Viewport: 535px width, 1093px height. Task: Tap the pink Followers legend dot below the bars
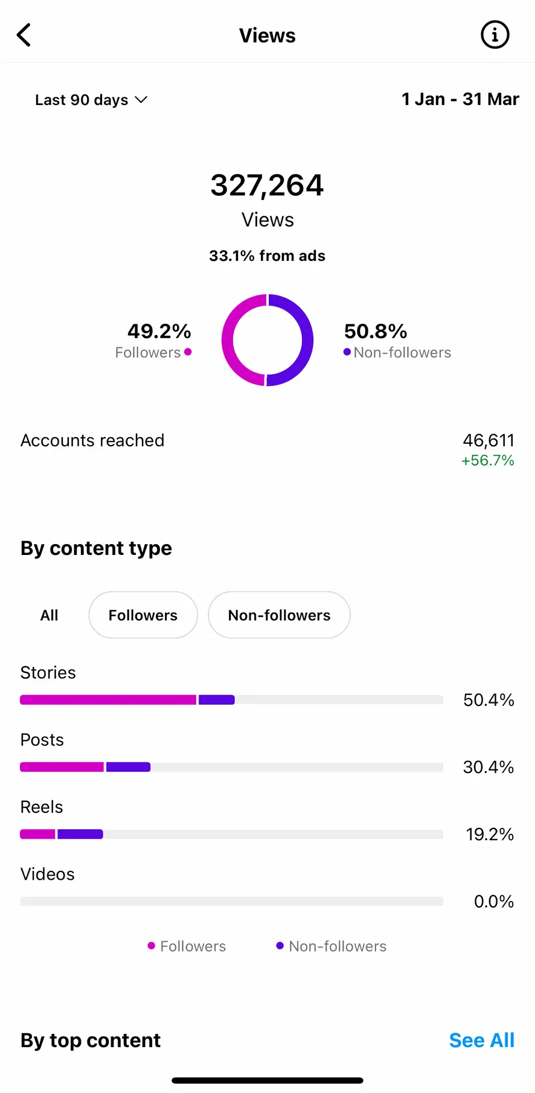(x=152, y=946)
